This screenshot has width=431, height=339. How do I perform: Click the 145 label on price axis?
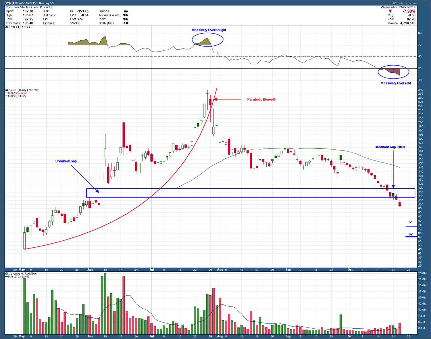[421, 167]
